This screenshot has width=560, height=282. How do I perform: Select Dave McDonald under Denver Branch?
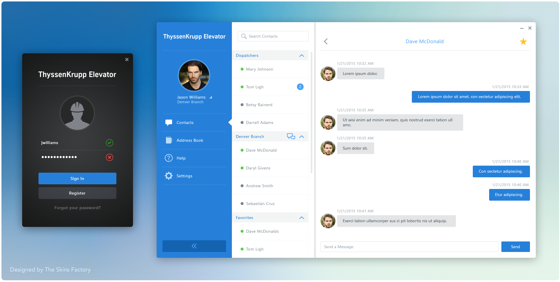[x=270, y=150]
